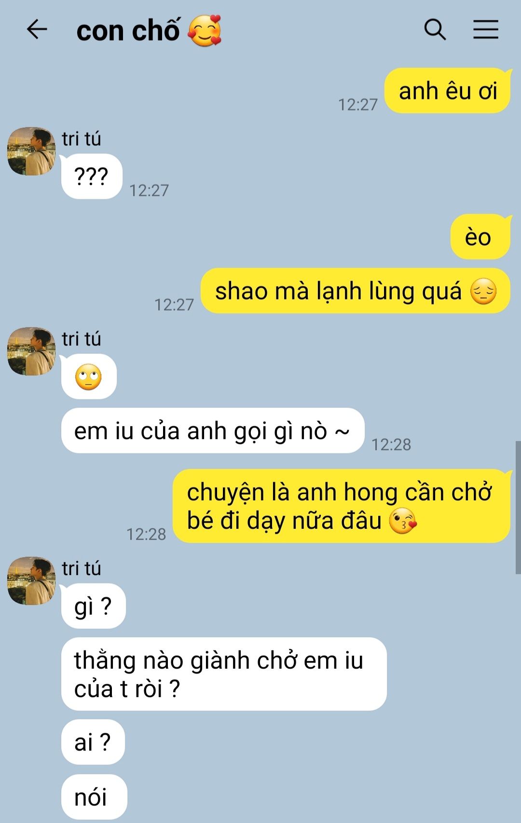Select the 'em iu của anh gọi gì nò' message
Screen dimensions: 521x823
click(213, 431)
